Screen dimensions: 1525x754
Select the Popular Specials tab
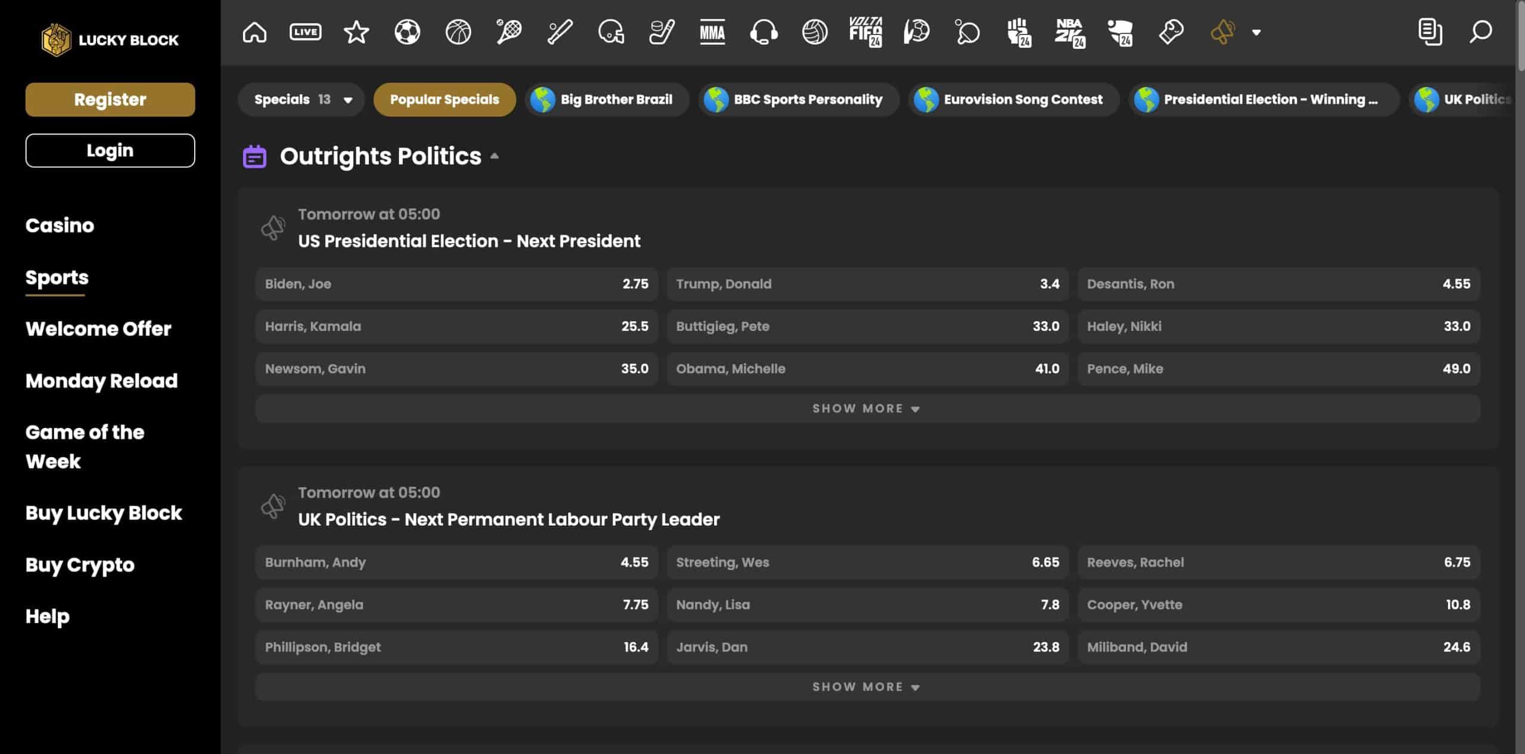click(444, 99)
